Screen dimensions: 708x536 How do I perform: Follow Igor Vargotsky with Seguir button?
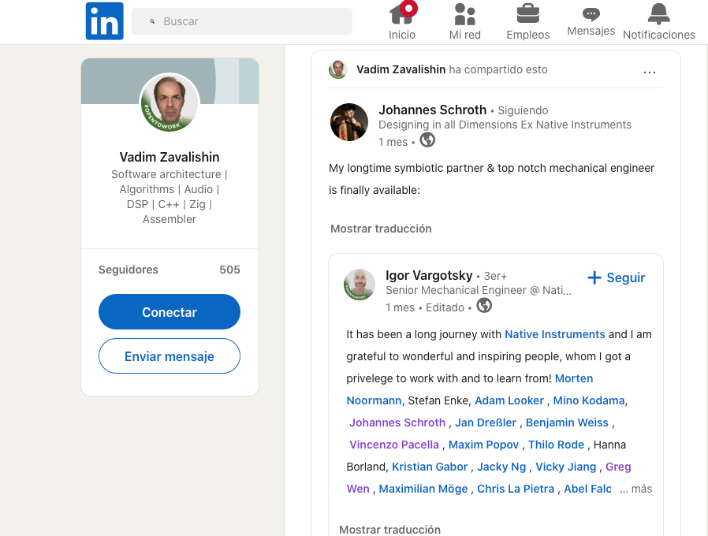click(x=617, y=277)
